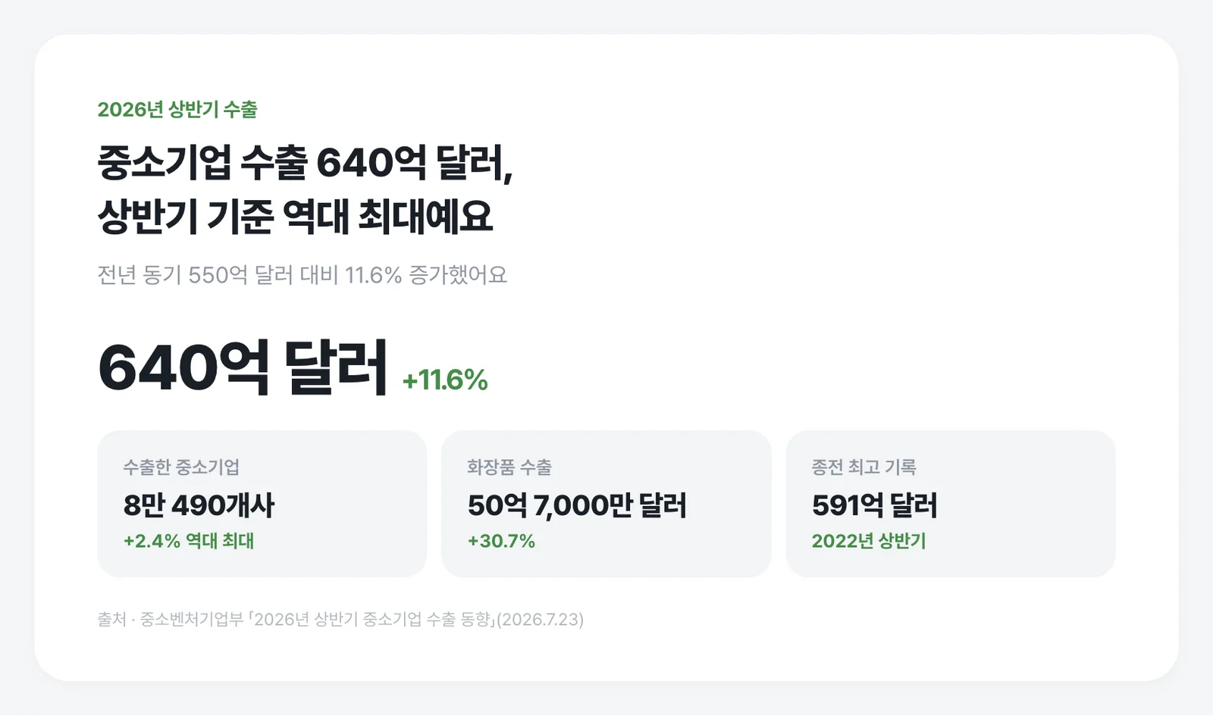Click the headline line '상반기 기준 역대 최대예요'
This screenshot has width=1213, height=716.
pyautogui.click(x=295, y=217)
